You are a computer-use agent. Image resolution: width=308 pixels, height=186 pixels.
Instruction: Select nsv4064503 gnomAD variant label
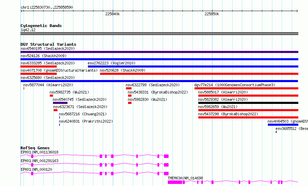coord(288,121)
